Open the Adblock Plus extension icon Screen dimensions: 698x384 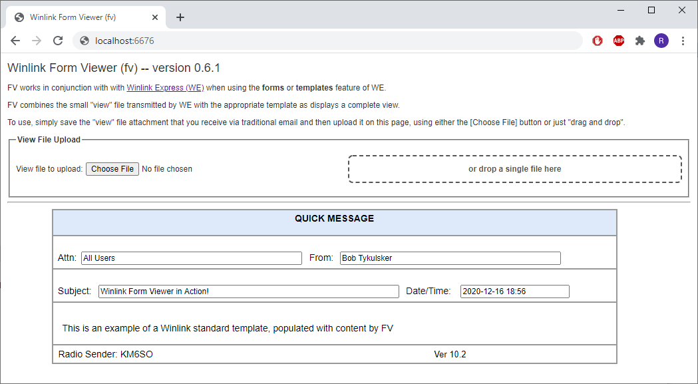619,41
